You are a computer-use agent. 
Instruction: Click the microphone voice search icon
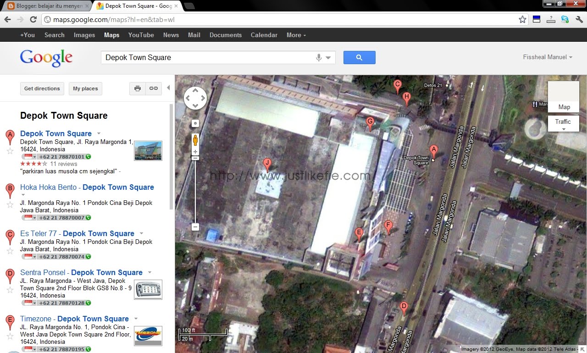(x=319, y=58)
